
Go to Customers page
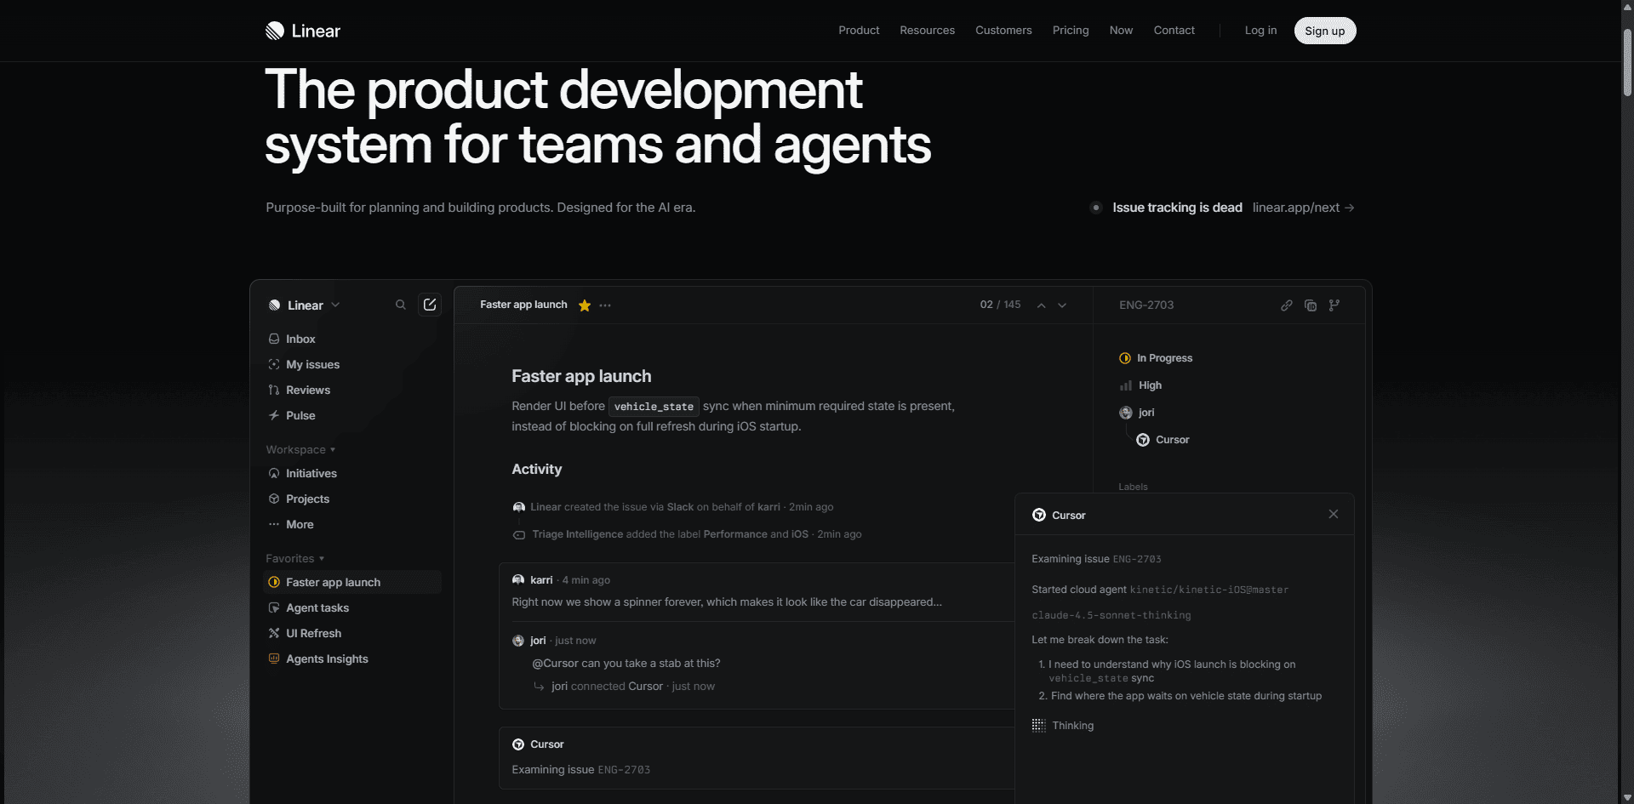click(1003, 31)
